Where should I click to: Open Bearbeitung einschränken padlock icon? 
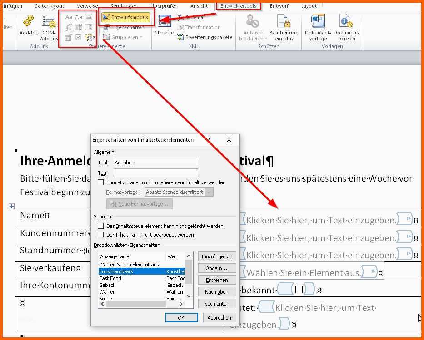(284, 22)
